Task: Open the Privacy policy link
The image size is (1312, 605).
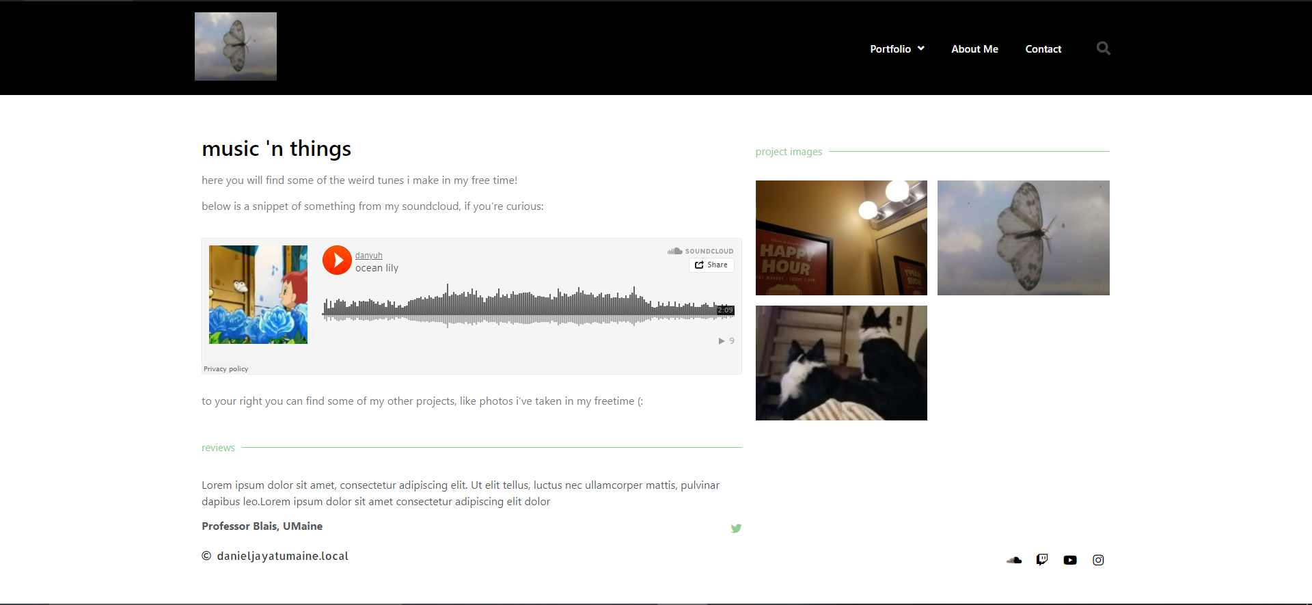Action: point(225,369)
